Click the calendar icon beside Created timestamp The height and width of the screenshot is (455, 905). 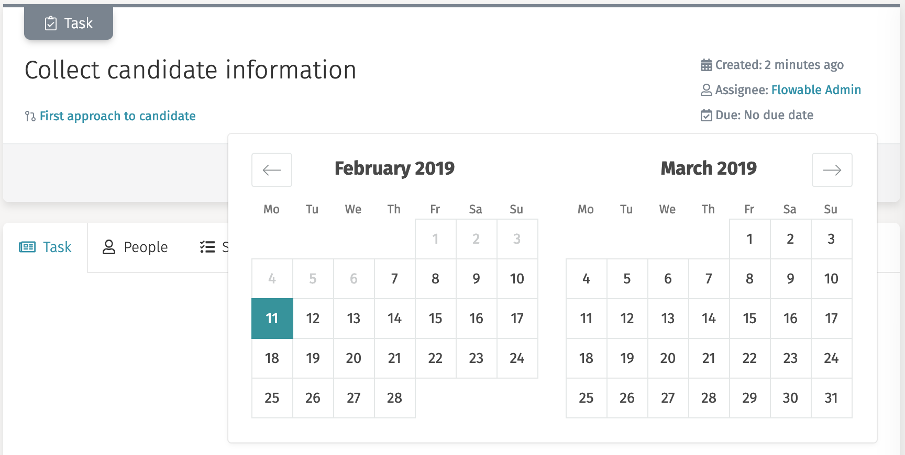click(707, 64)
